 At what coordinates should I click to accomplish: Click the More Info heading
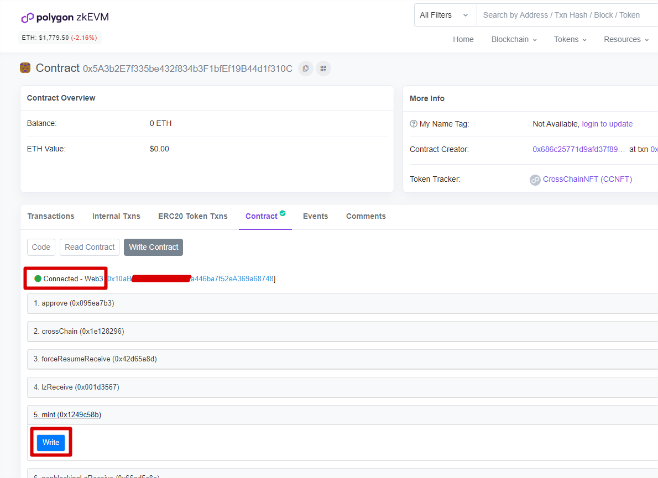(x=427, y=98)
